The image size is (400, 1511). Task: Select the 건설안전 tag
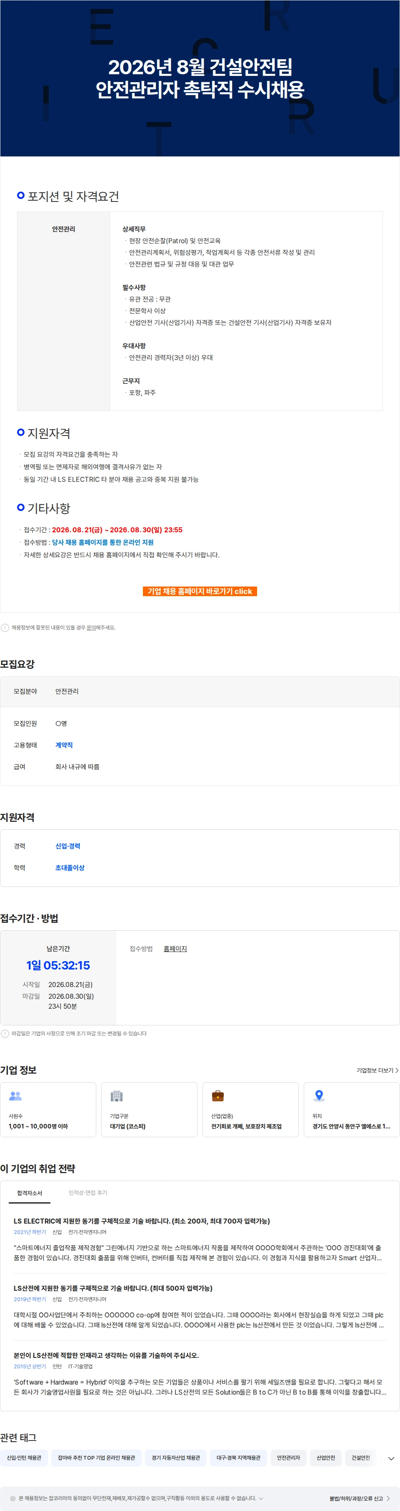pos(361,1458)
